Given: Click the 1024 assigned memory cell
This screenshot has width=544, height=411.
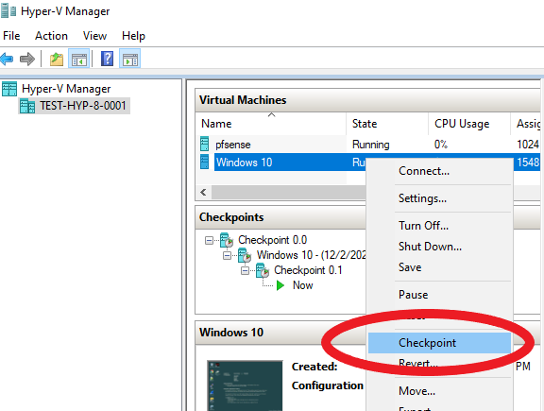Looking at the screenshot, I should point(528,144).
